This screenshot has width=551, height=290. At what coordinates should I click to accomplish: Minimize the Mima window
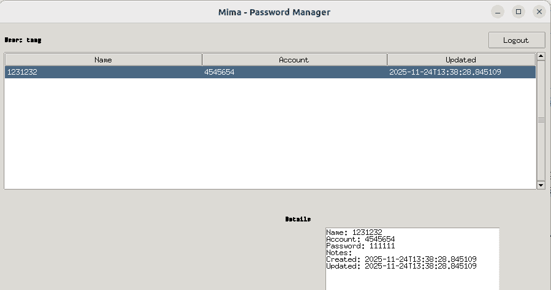coord(498,12)
